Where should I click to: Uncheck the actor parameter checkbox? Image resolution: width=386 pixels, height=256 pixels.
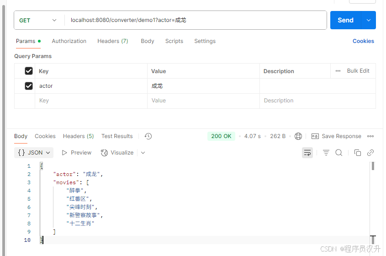[29, 86]
